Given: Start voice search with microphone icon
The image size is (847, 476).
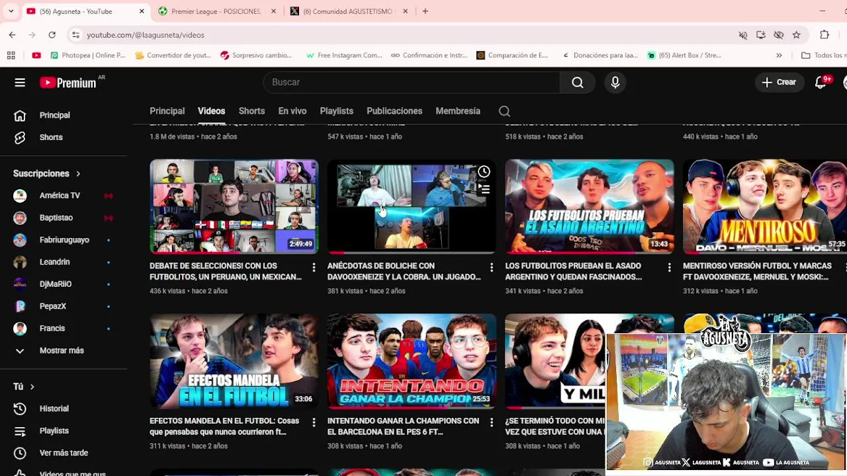Looking at the screenshot, I should pyautogui.click(x=615, y=82).
